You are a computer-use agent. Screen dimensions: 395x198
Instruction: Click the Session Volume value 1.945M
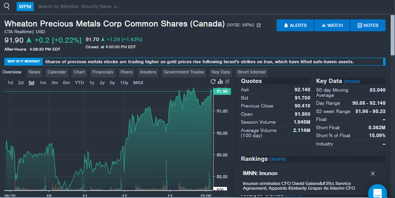(302, 122)
